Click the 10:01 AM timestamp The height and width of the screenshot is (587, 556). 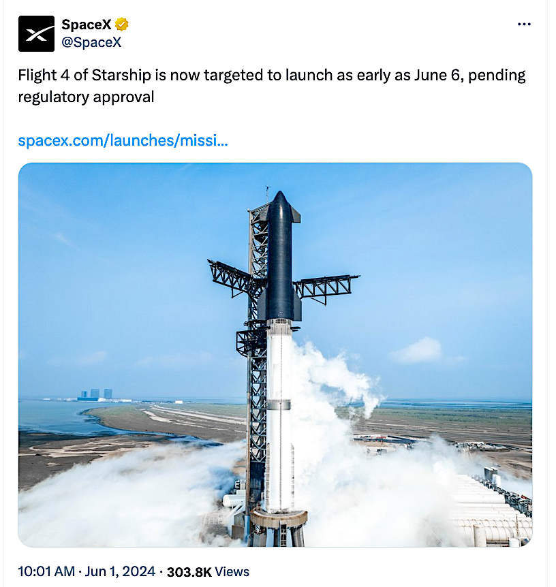(45, 571)
